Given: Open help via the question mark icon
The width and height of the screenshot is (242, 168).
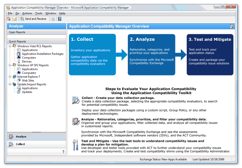Looking at the screenshot, I should 60,19.
